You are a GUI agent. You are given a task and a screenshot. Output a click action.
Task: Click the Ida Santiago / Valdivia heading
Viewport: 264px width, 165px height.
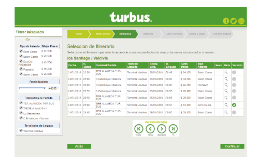coord(87,58)
